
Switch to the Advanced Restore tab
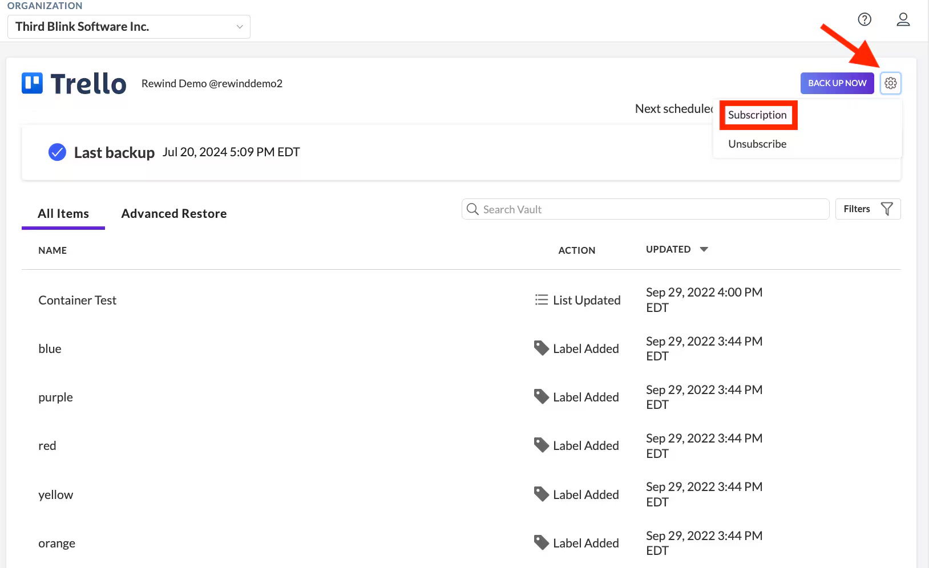tap(174, 214)
